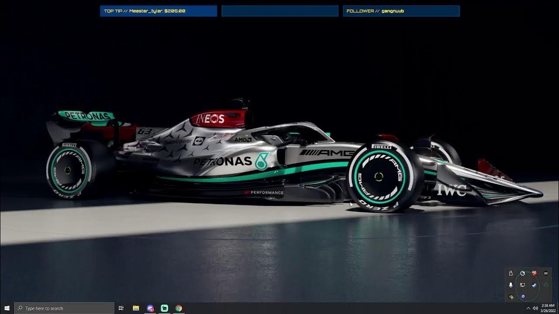The image size is (559, 314).
Task: Click the USB safely remove hardware icon
Action: (511, 273)
